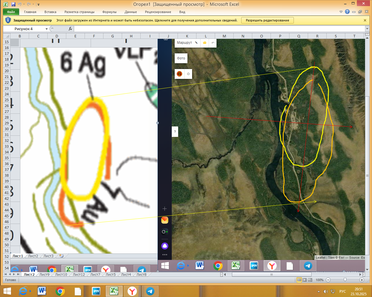Click the zoom in plus icon
Screen dimensions: 372x297
[x=362, y=280]
